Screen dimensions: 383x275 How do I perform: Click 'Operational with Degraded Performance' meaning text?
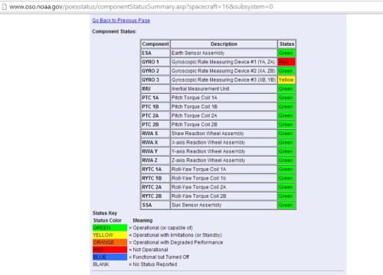[x=178, y=242]
